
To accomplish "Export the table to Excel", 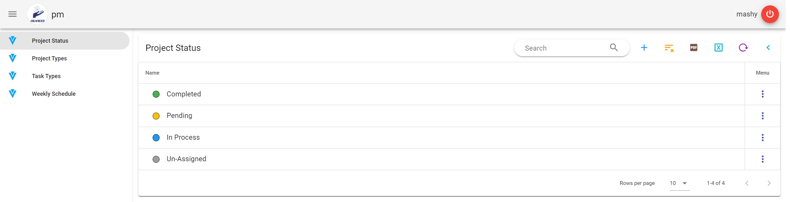I will [x=718, y=48].
